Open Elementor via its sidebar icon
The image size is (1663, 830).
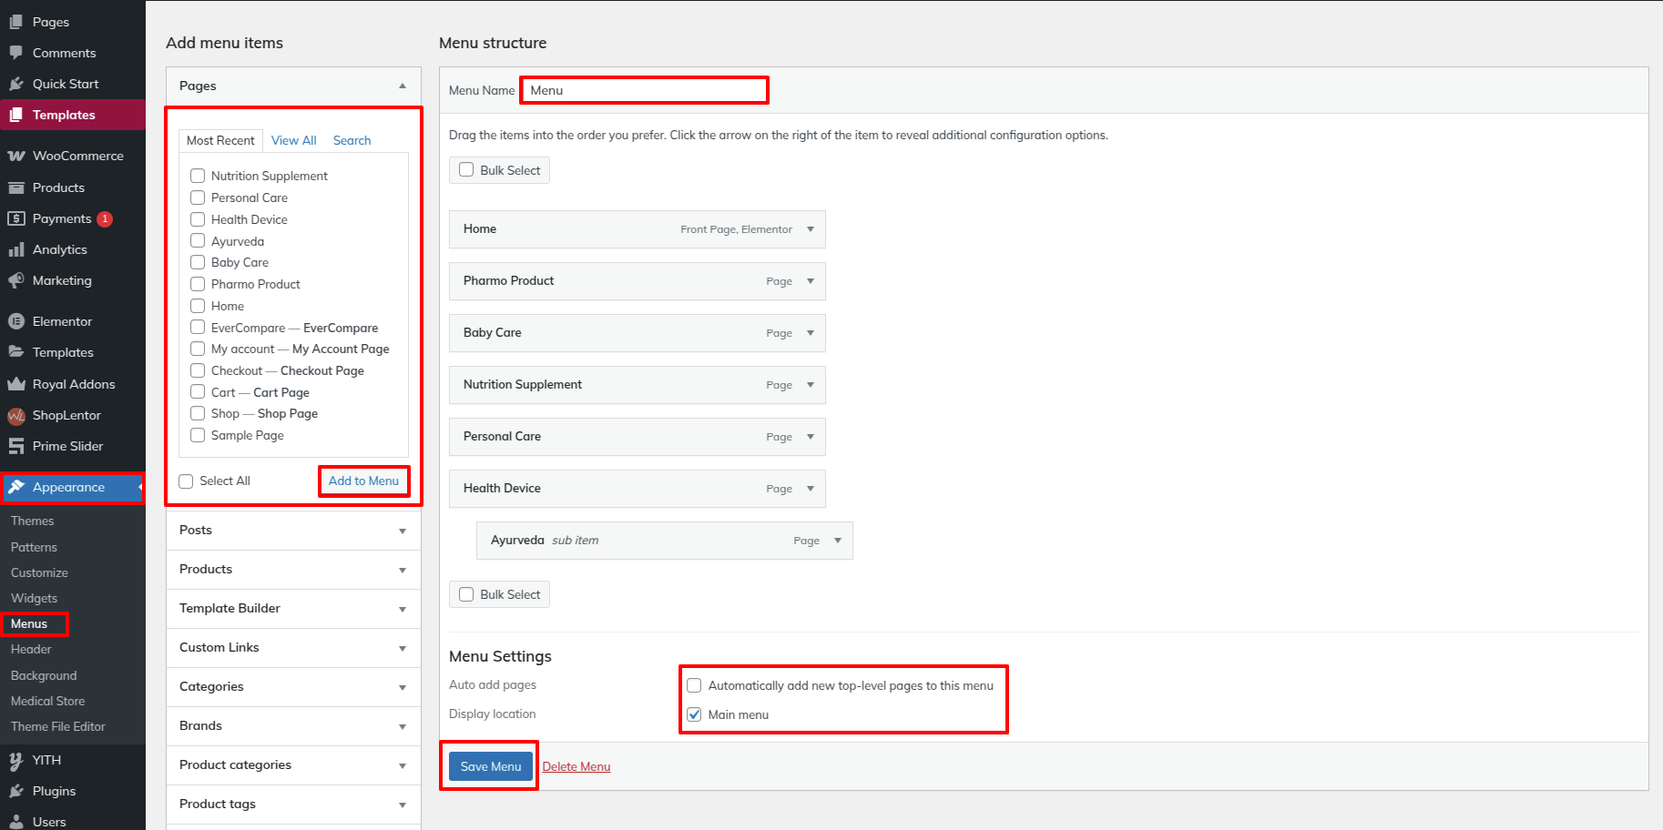point(16,321)
